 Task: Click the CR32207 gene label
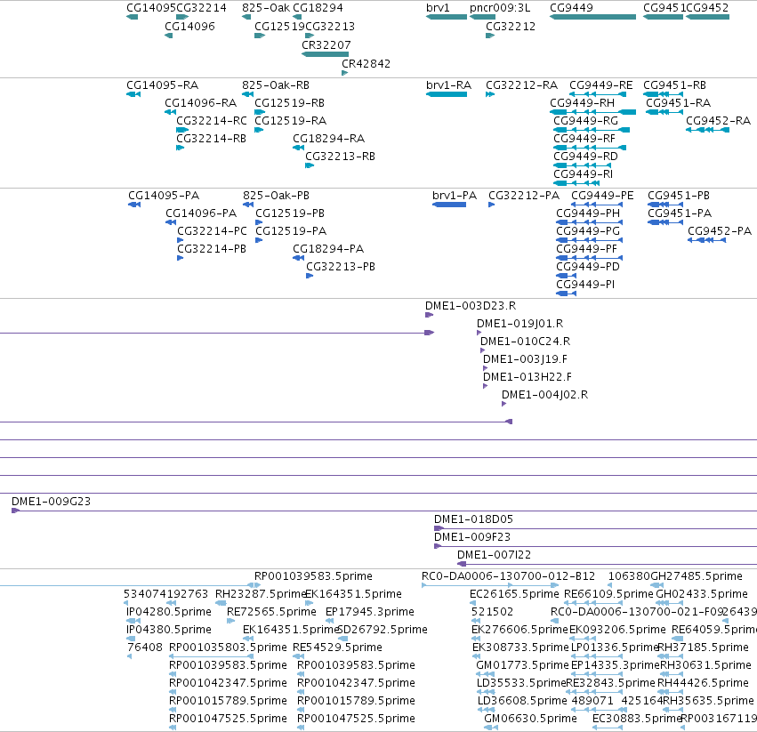coord(326,45)
